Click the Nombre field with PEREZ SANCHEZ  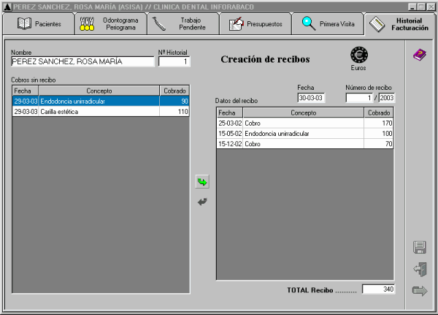click(82, 61)
